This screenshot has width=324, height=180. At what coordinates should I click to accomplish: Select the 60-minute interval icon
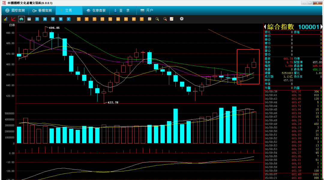[118, 19]
